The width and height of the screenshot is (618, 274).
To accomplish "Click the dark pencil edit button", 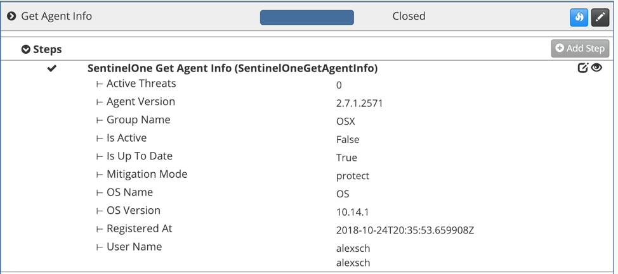I will (x=600, y=17).
